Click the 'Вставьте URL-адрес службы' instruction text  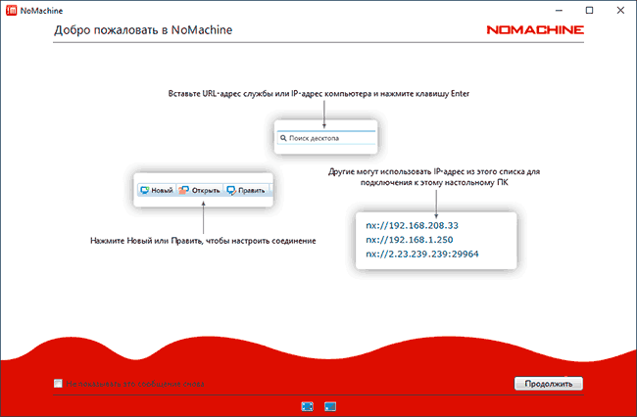click(318, 94)
